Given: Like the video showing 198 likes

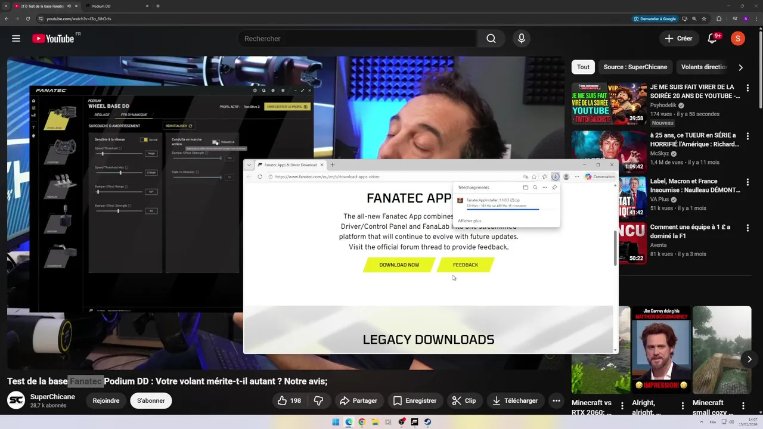Looking at the screenshot, I should point(289,400).
